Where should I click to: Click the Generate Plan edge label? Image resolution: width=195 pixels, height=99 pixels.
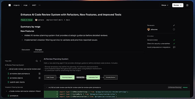80,77
